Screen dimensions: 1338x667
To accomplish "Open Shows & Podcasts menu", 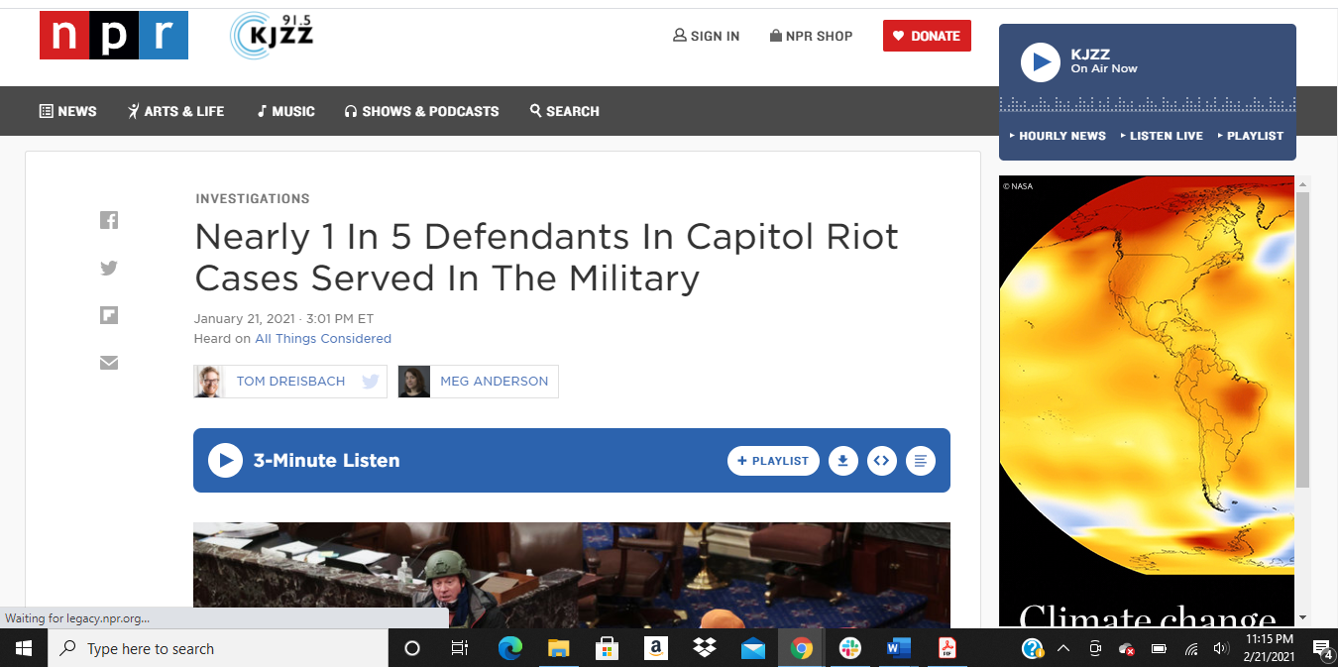I will (421, 111).
